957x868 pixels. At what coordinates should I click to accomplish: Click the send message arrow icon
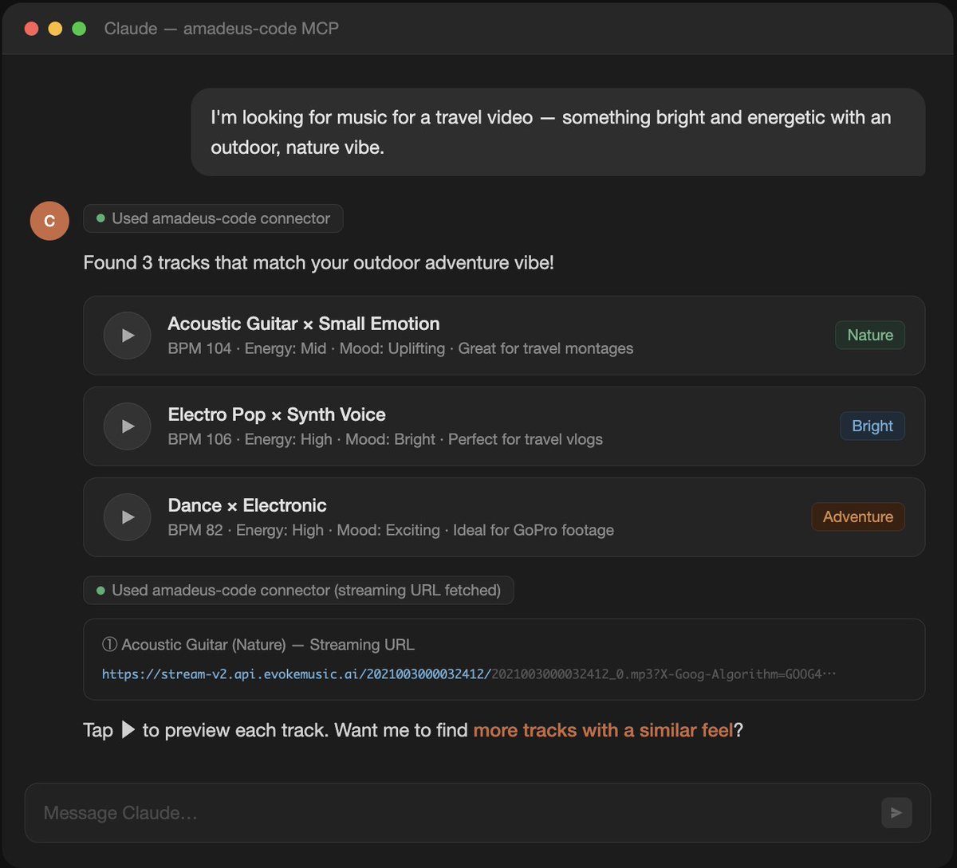coord(896,812)
